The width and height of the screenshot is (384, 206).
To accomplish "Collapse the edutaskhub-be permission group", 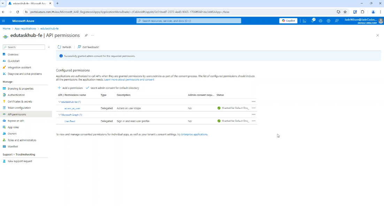I will 60,102.
